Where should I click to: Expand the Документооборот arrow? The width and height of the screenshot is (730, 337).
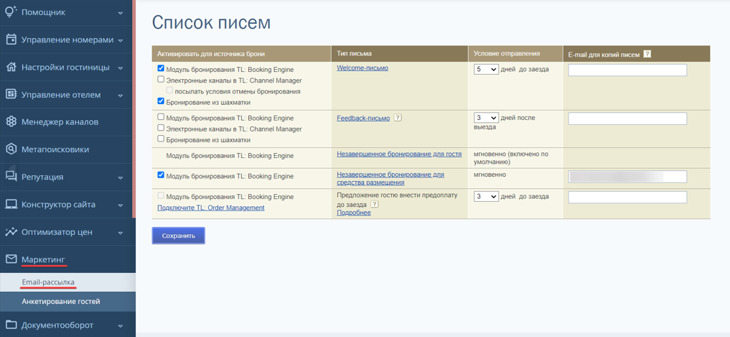pyautogui.click(x=121, y=326)
